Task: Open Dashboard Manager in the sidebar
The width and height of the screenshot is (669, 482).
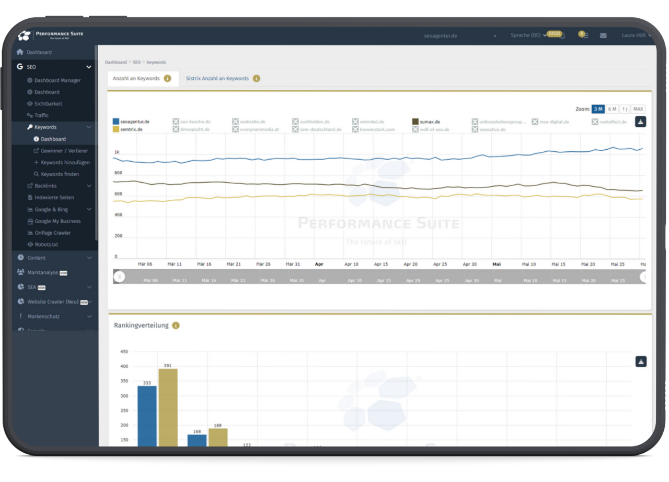Action: click(54, 80)
